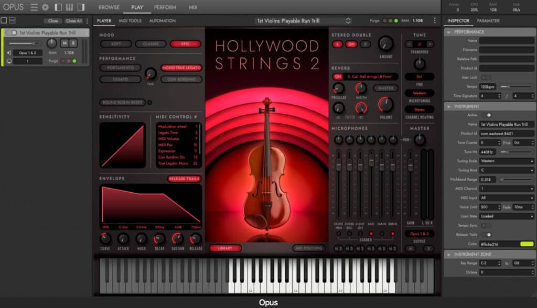537x308 pixels.
Task: Toggle the left browser panel layout icon
Action: pos(58,8)
